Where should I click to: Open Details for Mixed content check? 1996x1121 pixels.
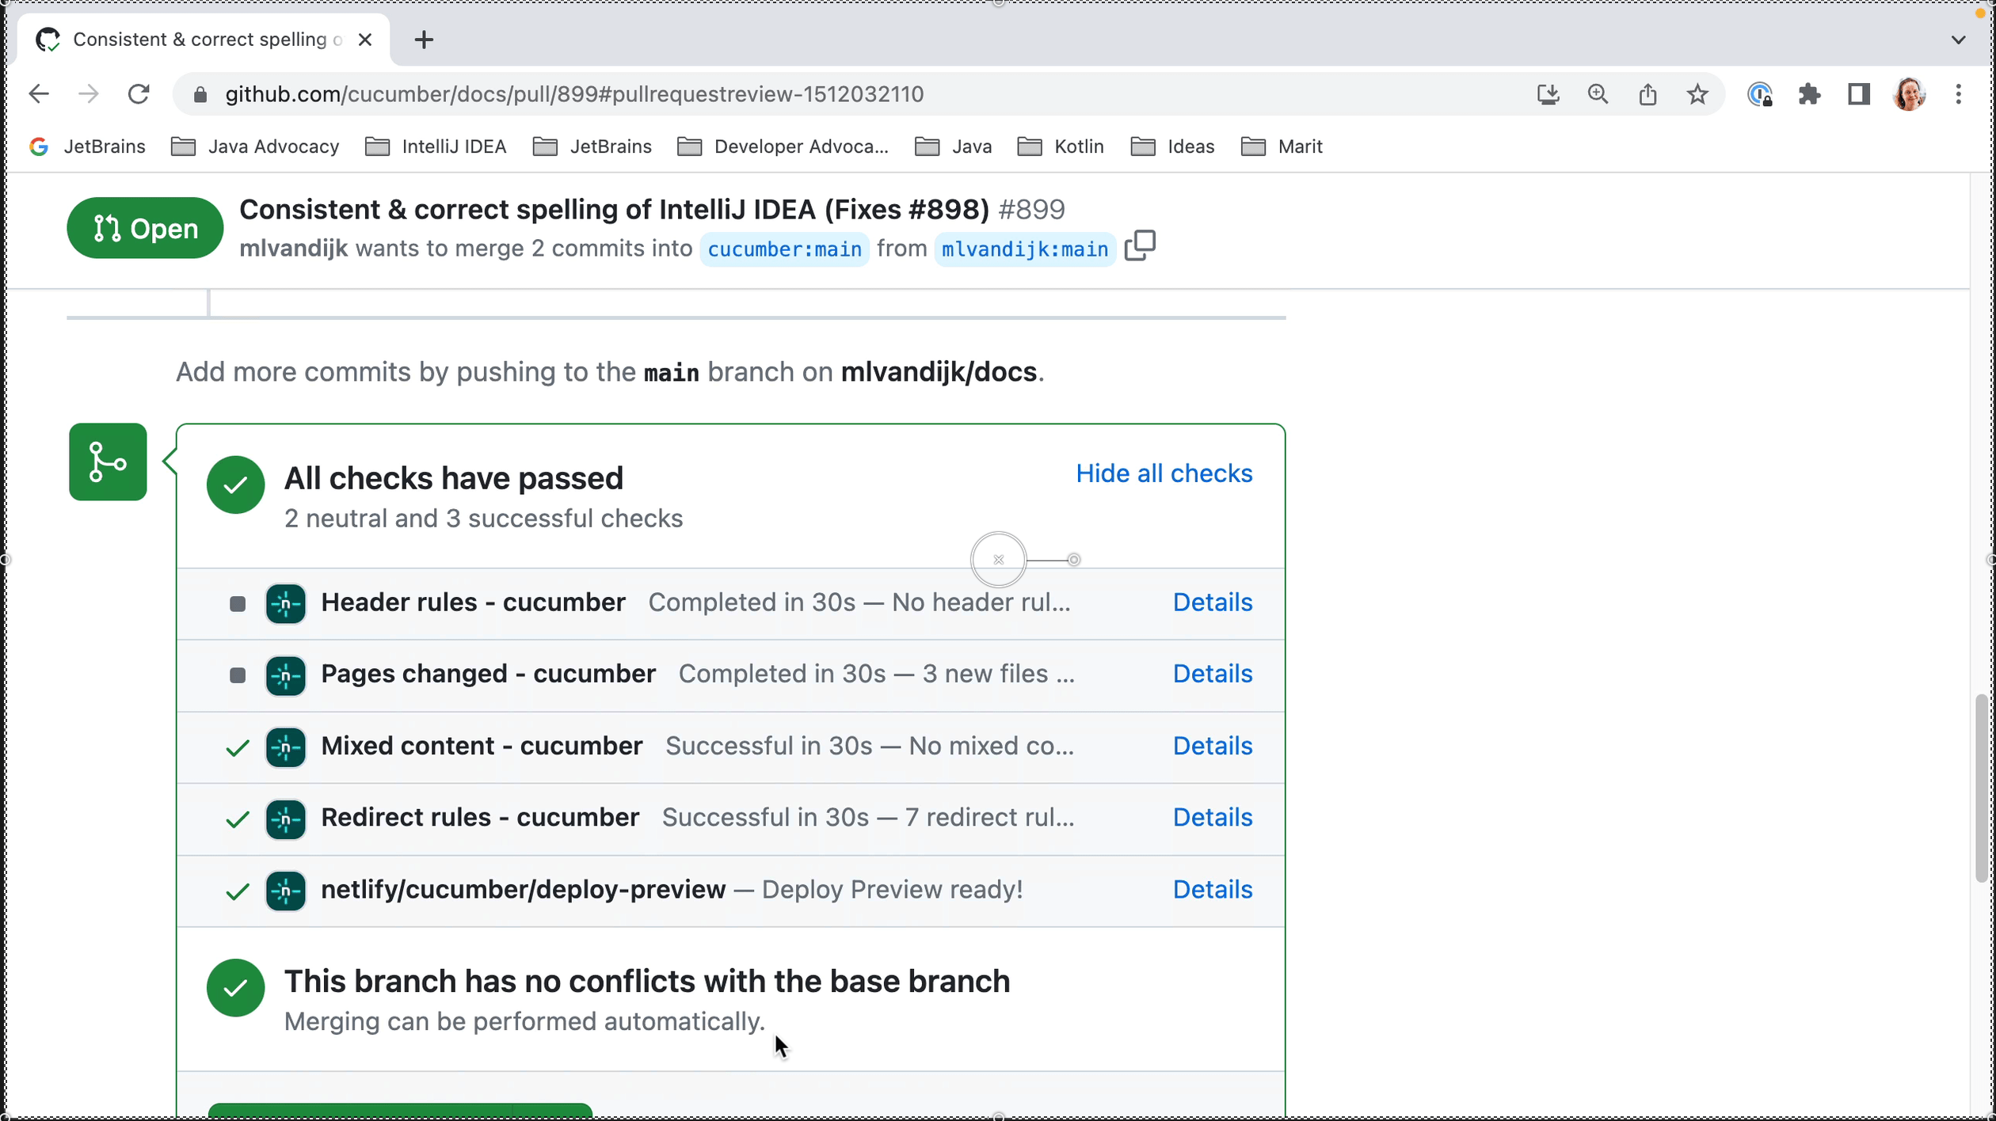1212,746
